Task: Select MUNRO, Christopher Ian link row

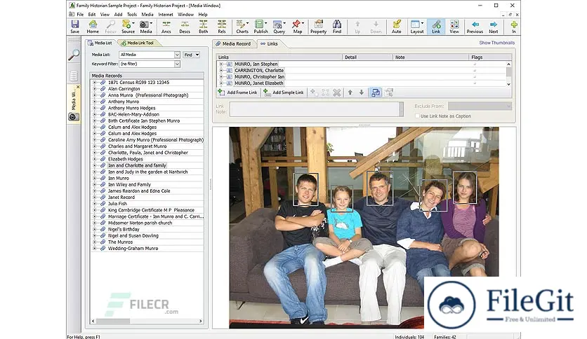Action: [259, 77]
